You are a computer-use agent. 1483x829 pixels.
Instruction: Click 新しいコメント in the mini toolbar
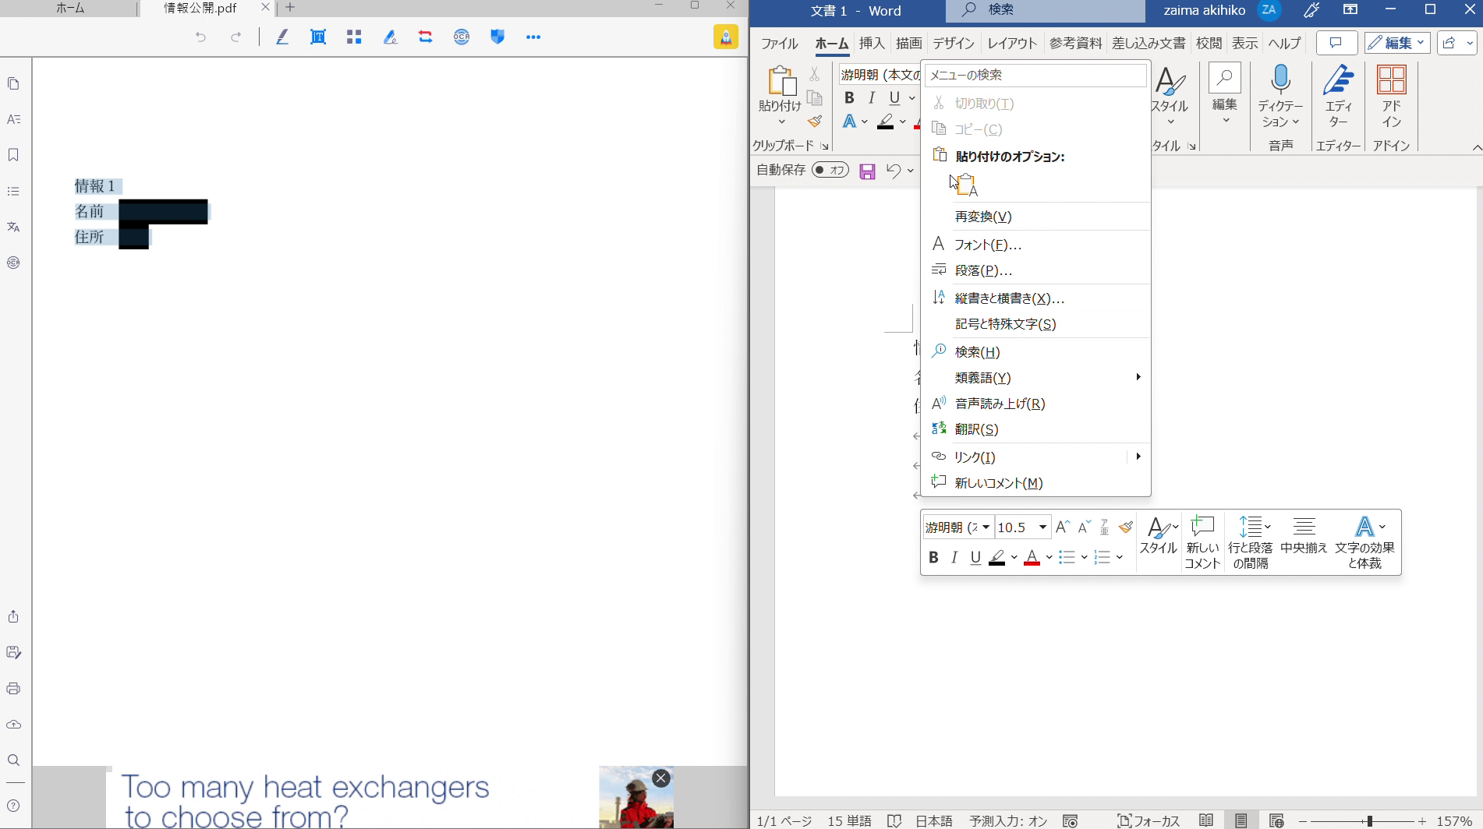(x=1202, y=542)
